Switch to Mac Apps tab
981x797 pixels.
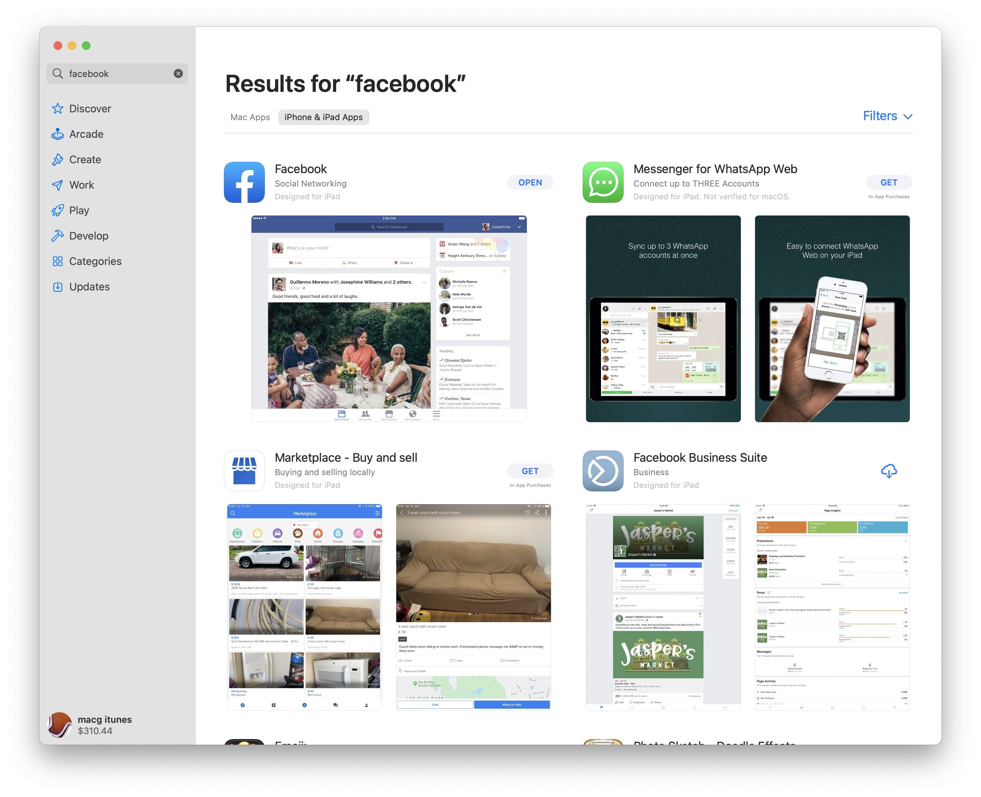coord(250,116)
